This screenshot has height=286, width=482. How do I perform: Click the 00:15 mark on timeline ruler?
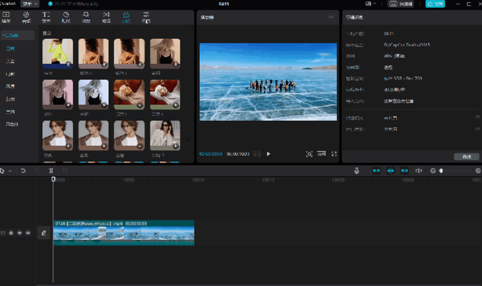click(269, 180)
